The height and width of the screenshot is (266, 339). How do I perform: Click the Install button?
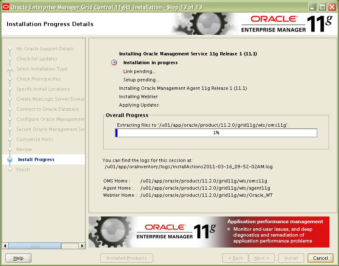point(291,258)
